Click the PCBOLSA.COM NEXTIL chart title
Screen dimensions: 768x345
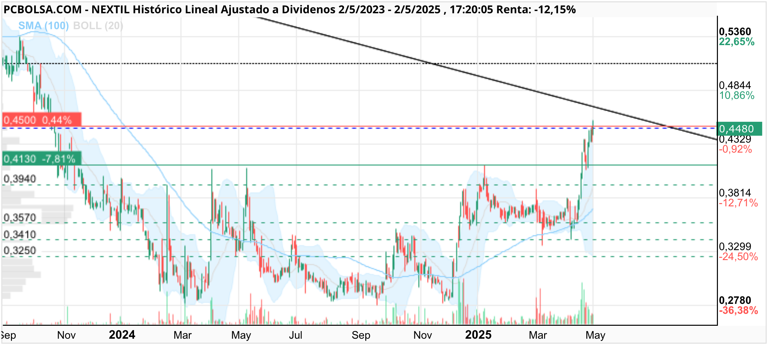(x=289, y=10)
